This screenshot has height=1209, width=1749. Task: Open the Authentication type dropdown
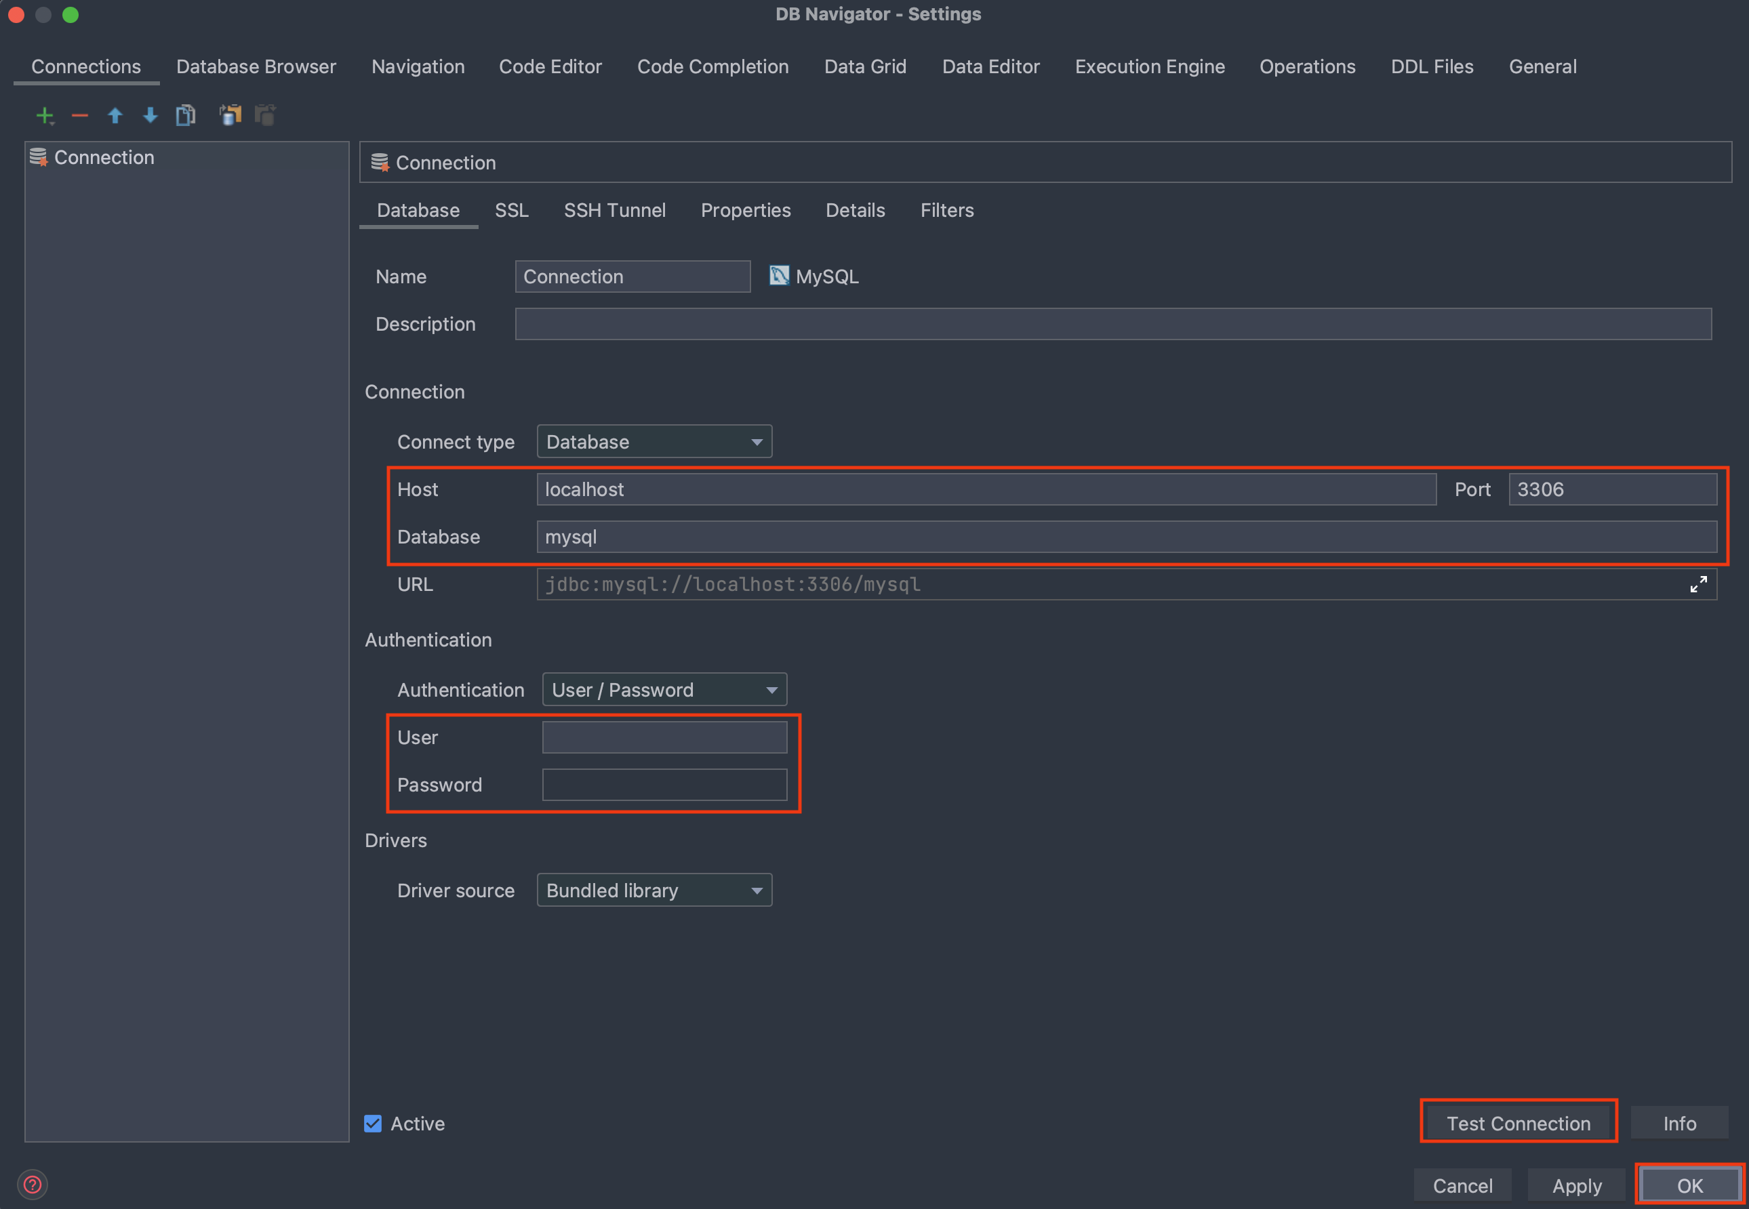pyautogui.click(x=664, y=690)
